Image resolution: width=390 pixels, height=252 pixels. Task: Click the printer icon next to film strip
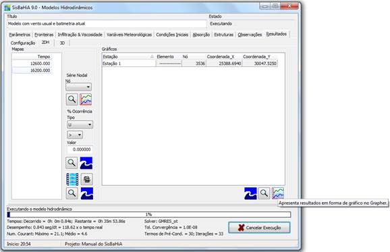pyautogui.click(x=87, y=179)
